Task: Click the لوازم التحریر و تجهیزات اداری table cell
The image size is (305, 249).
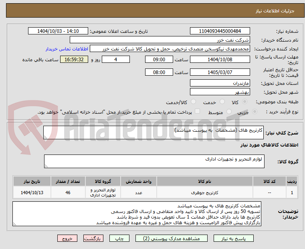Action: pos(103,193)
